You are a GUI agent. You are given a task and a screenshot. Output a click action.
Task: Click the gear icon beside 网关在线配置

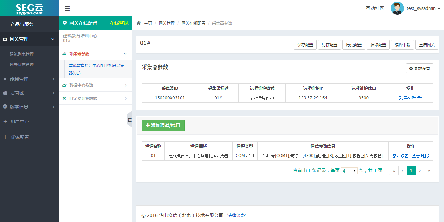tap(64, 23)
